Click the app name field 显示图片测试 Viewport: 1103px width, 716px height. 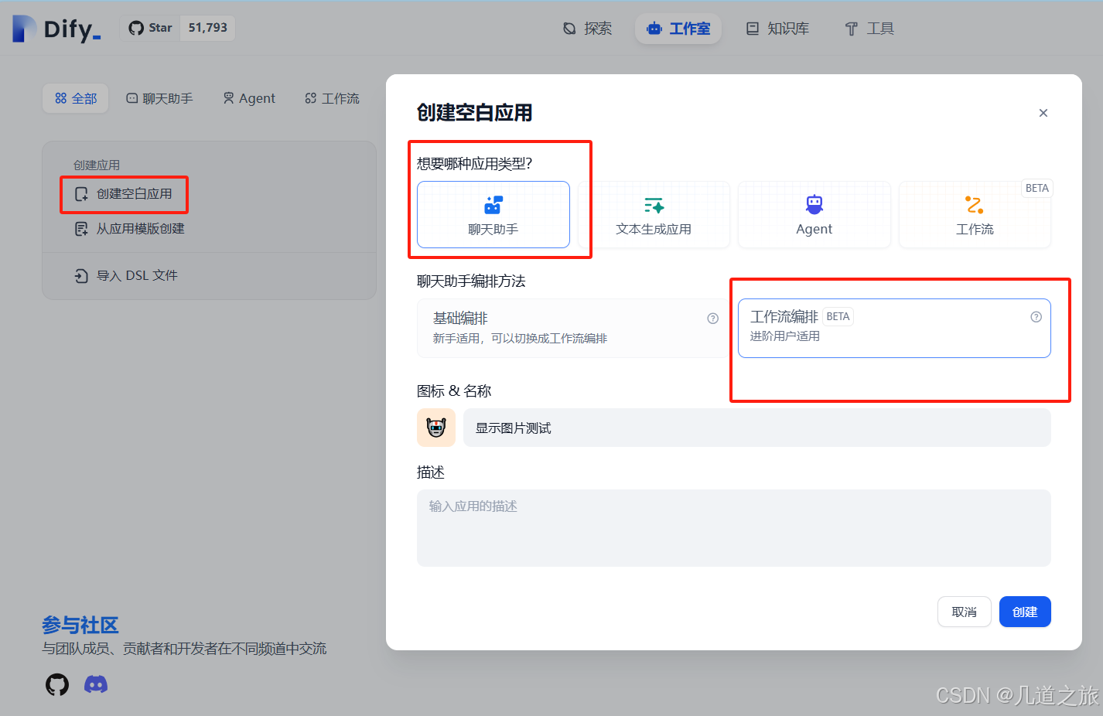point(757,428)
